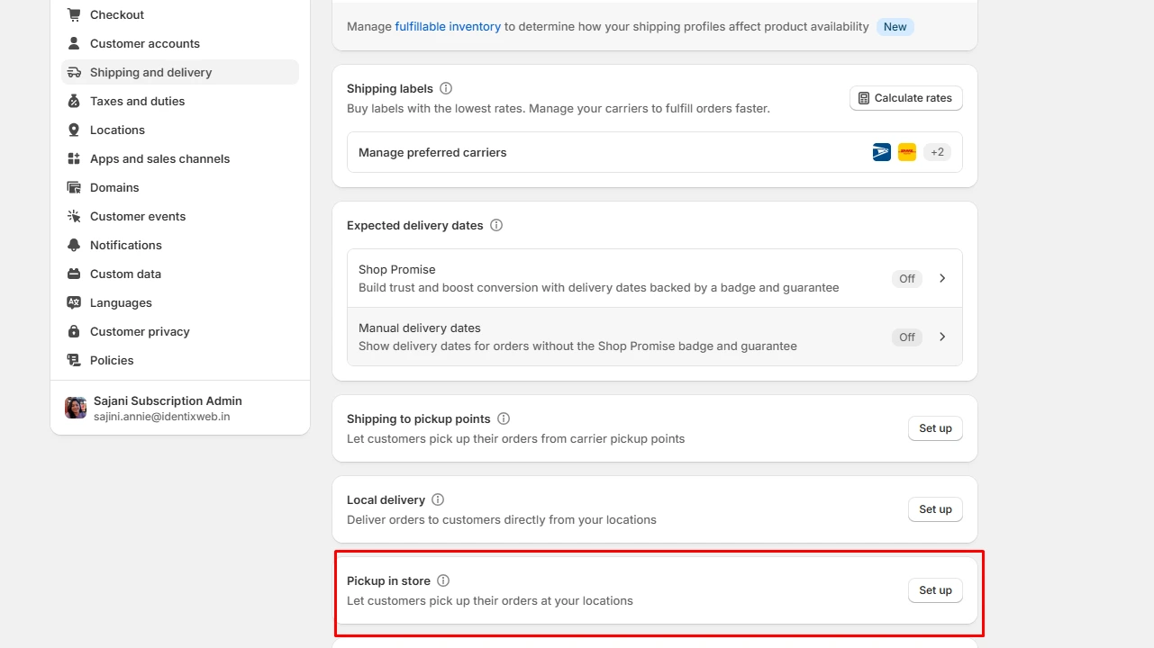Click the Manual delivery dates Off badge
Image resolution: width=1154 pixels, height=648 pixels.
907,337
